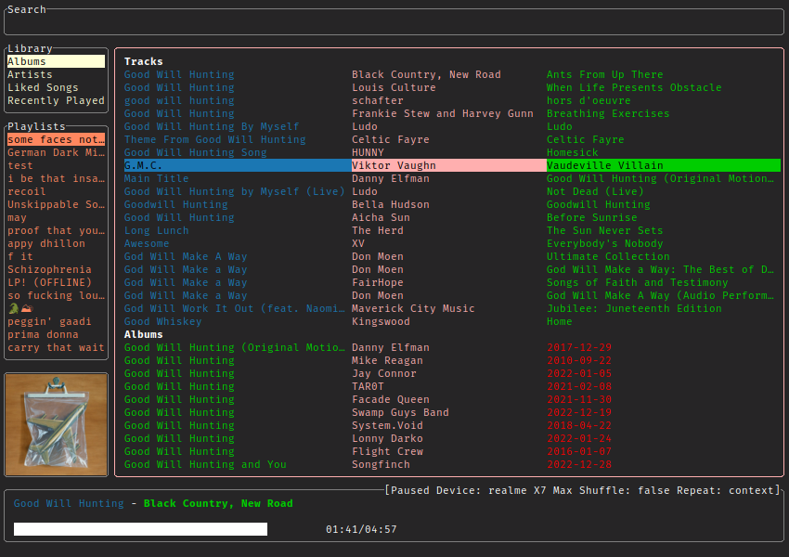The width and height of the screenshot is (789, 557).
Task: Select the Long Lunch track
Action: 156,230
